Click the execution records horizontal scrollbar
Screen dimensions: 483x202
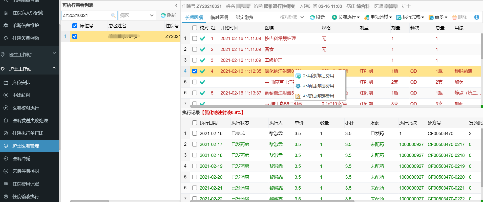point(272,201)
